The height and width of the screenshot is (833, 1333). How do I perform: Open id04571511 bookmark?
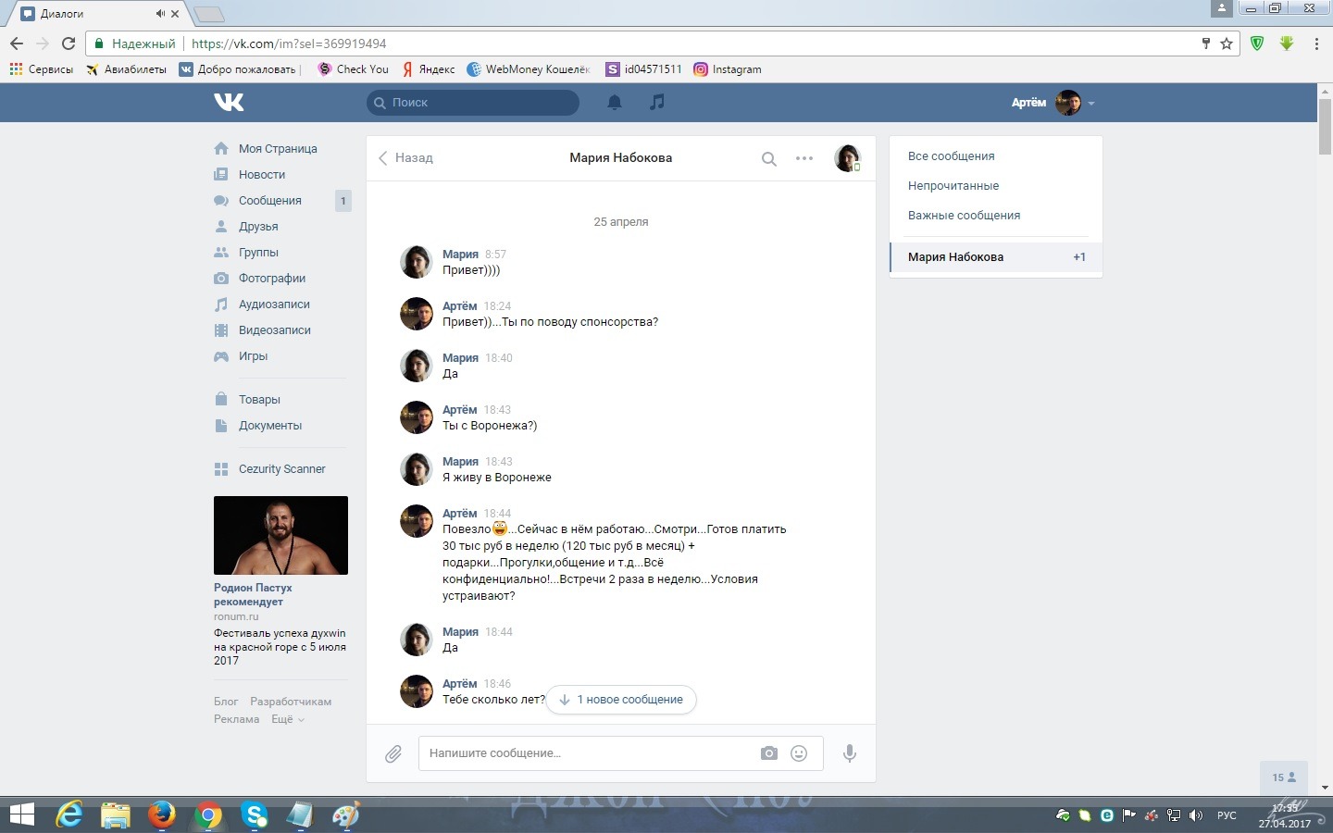643,69
